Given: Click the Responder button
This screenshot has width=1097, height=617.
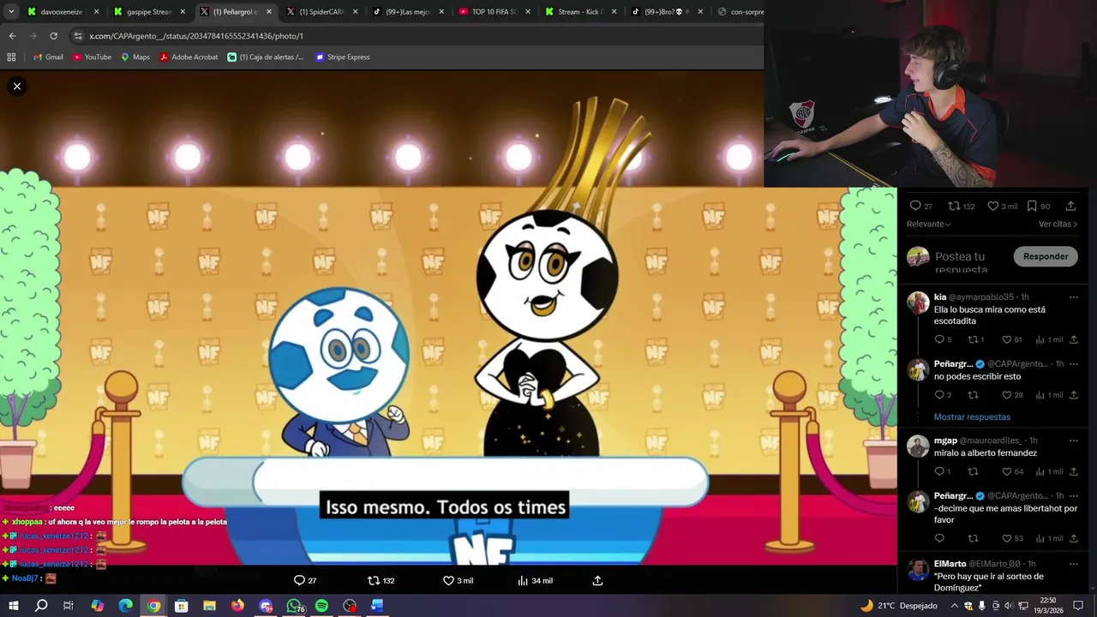Looking at the screenshot, I should (1046, 256).
